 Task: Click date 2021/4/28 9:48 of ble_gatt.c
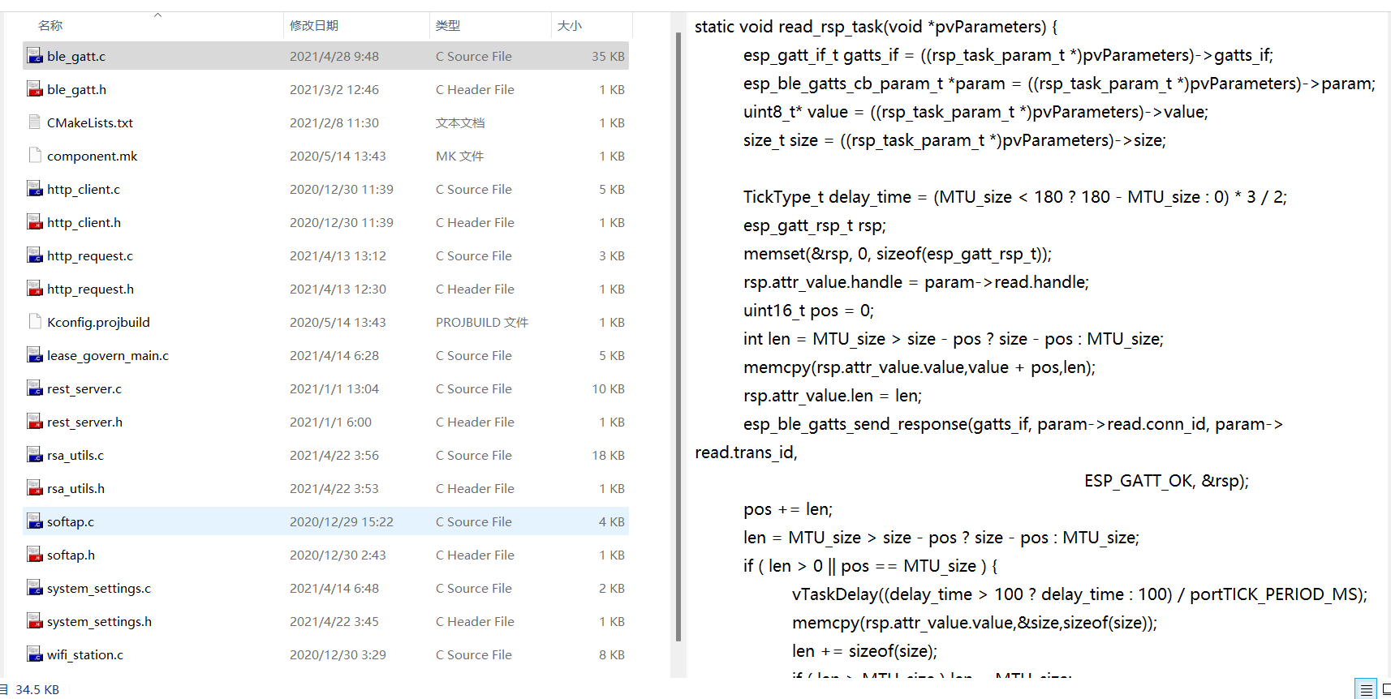(334, 56)
